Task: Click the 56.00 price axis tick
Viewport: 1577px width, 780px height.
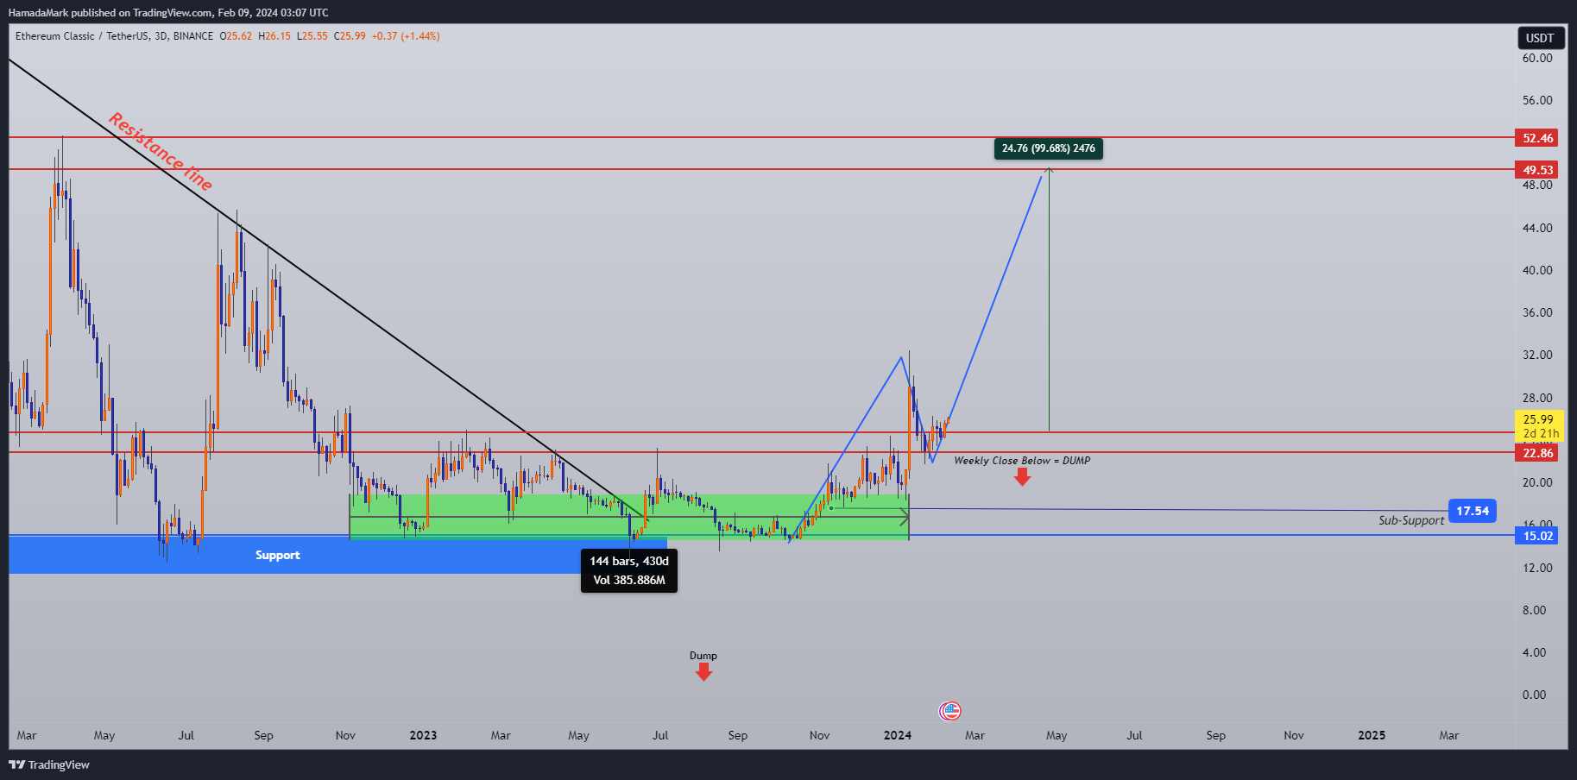Action: (1537, 100)
